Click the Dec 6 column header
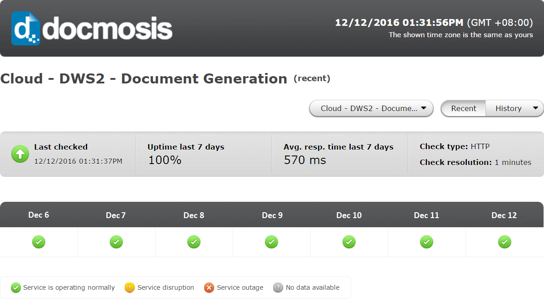This screenshot has width=544, height=302. pyautogui.click(x=39, y=215)
